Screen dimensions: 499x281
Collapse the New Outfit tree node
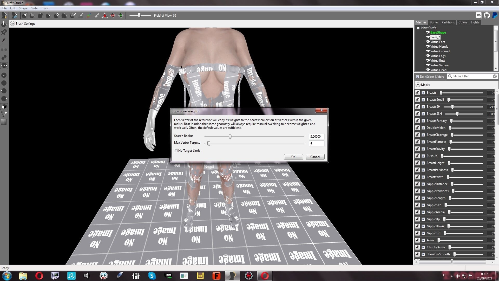(x=418, y=28)
